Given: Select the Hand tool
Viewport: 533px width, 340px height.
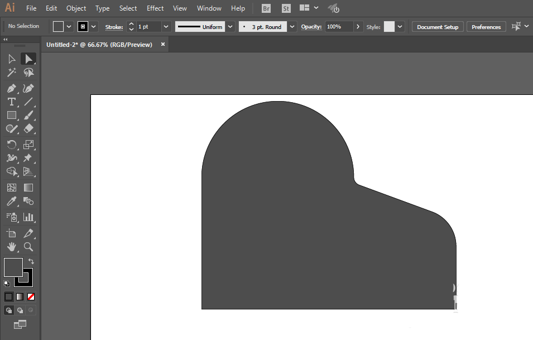Looking at the screenshot, I should pyautogui.click(x=11, y=247).
